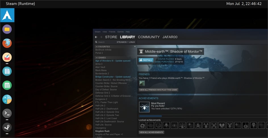Go back with Steam's back arrow
268x138 pixels.
(x=96, y=37)
